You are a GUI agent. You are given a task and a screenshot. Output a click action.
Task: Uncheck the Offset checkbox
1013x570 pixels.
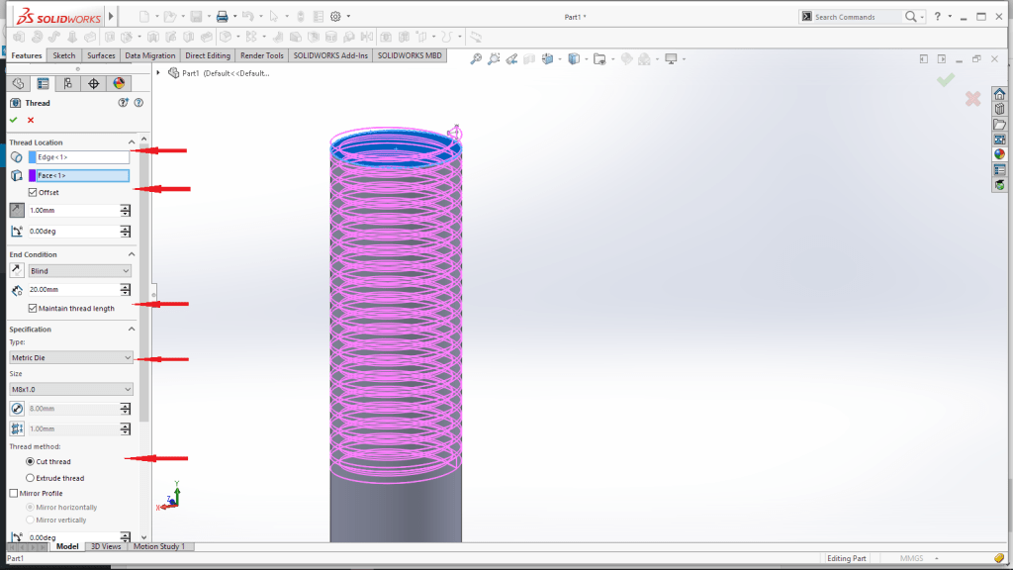pos(34,192)
